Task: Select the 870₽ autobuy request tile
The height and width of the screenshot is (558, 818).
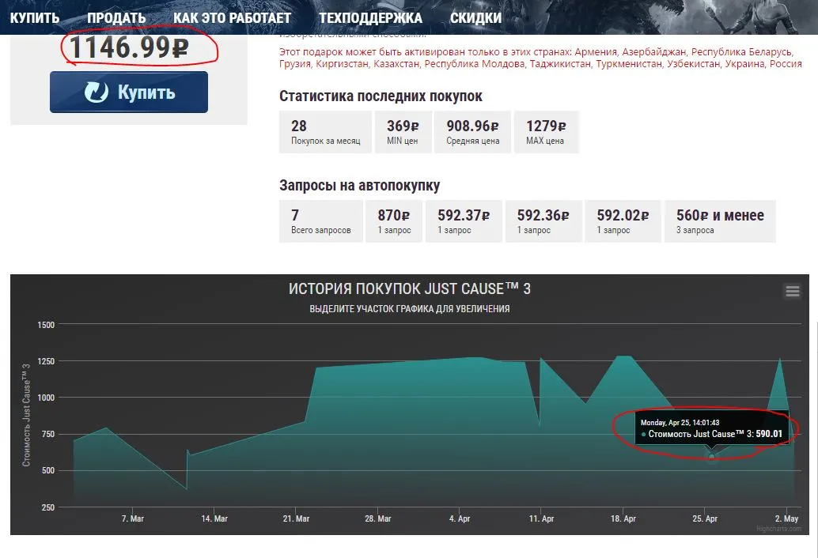Action: (x=394, y=221)
